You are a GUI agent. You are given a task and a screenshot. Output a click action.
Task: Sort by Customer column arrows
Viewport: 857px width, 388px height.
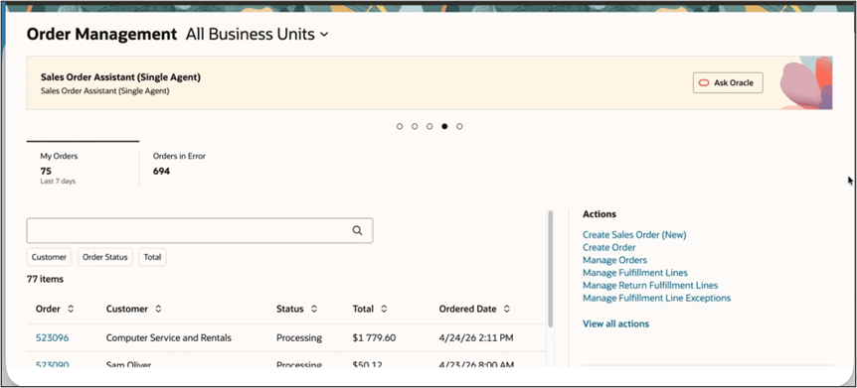(158, 309)
